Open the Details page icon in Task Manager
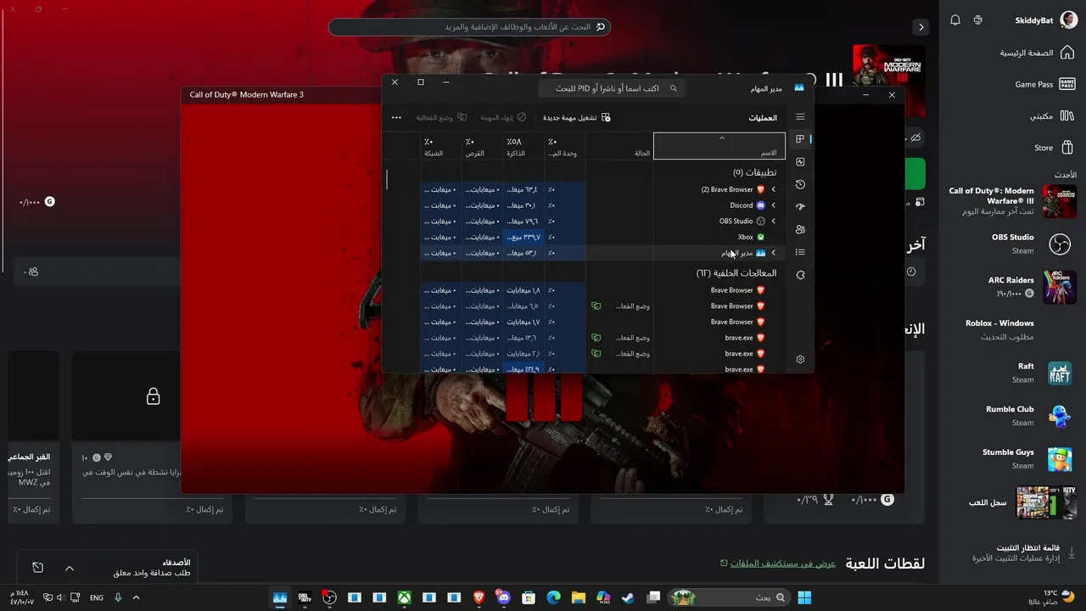This screenshot has height=611, width=1086. (x=800, y=252)
